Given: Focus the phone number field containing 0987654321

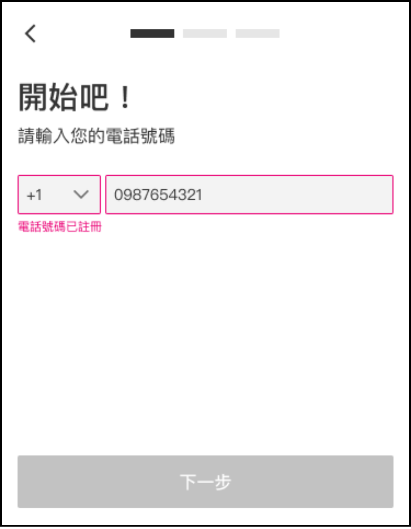Looking at the screenshot, I should point(249,194).
